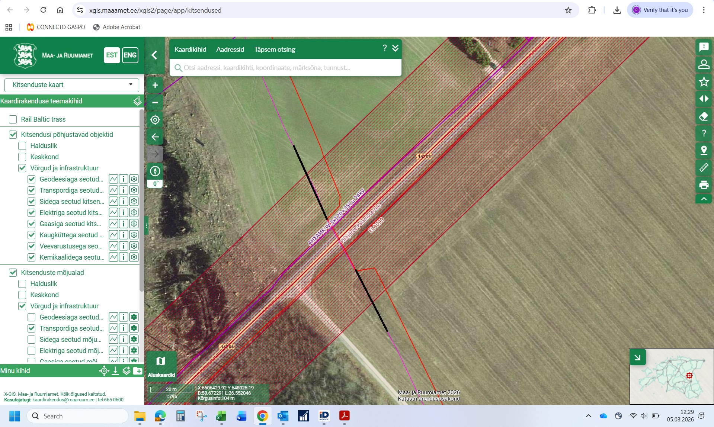Image resolution: width=714 pixels, height=427 pixels.
Task: Select the eraser clear tool
Action: point(704,116)
